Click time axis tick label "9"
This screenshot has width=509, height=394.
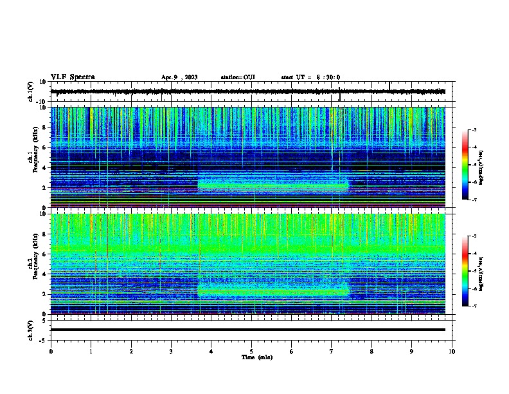tap(411, 352)
